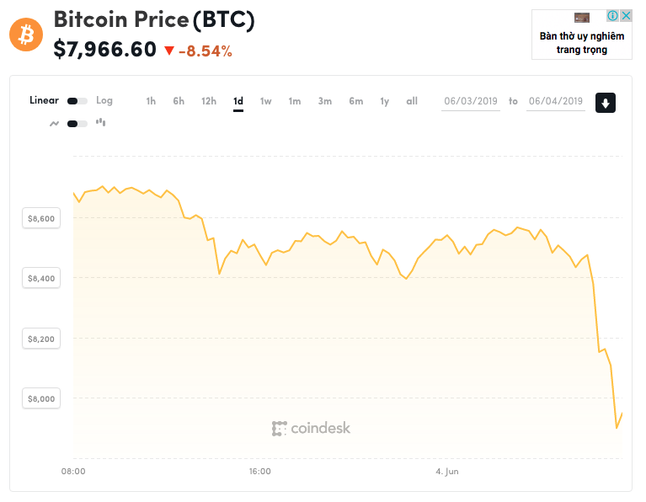Click the line chart type icon
The height and width of the screenshot is (502, 646).
coord(55,123)
